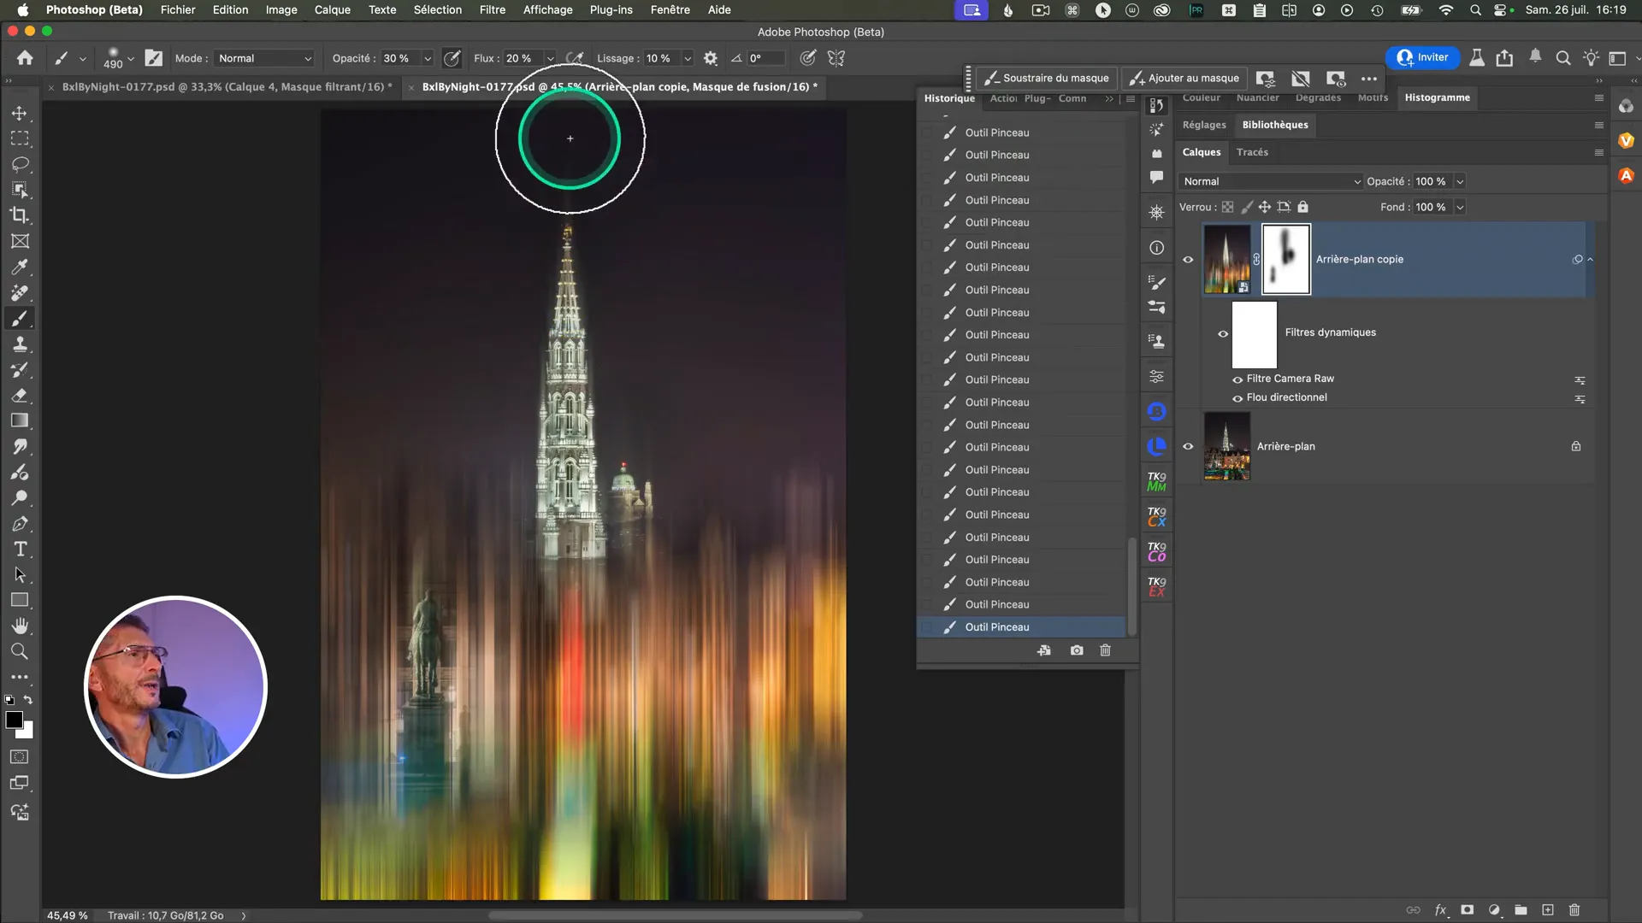This screenshot has height=923, width=1642.
Task: Select the Gradient tool
Action: 20,420
